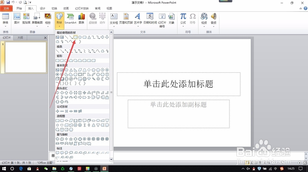Expand the 相册 photo album arrow
The image size is (308, 172).
pyautogui.click(x=48, y=26)
